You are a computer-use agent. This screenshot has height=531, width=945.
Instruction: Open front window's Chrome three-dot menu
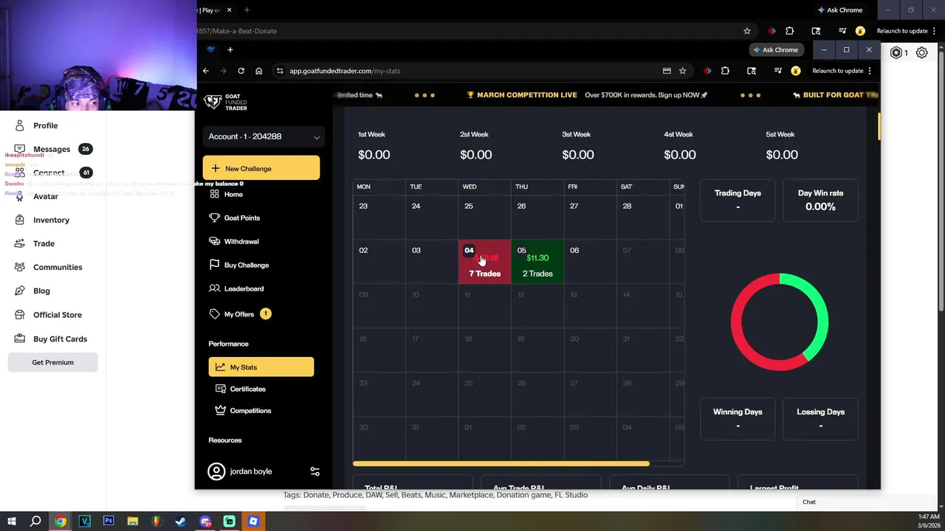coord(870,71)
